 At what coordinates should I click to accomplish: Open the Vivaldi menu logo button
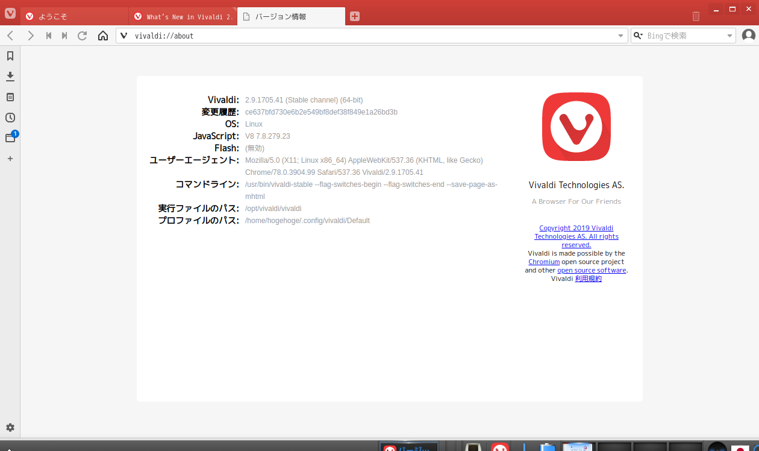click(10, 13)
